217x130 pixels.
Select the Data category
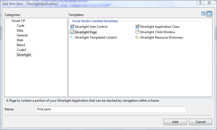coord(20,30)
